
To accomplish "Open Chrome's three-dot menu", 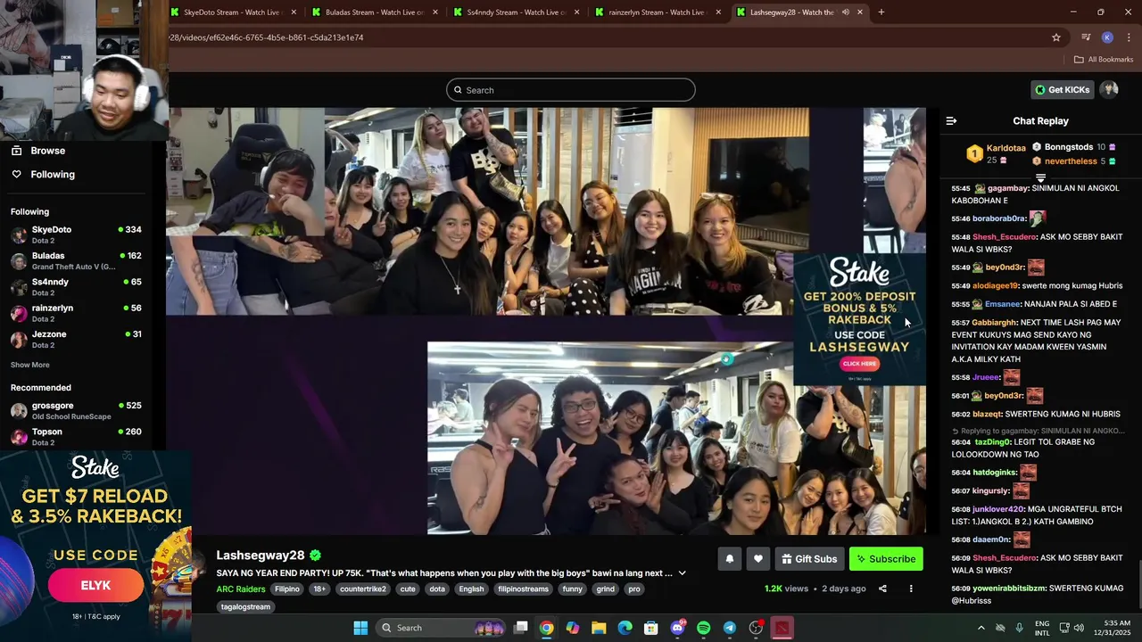I will pos(1129,37).
